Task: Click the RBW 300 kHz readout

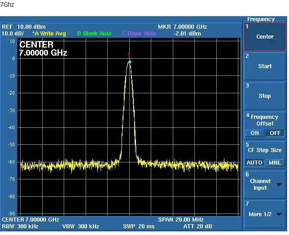Action: (20, 226)
